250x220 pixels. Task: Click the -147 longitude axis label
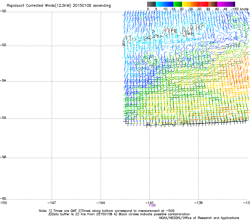click(52, 203)
